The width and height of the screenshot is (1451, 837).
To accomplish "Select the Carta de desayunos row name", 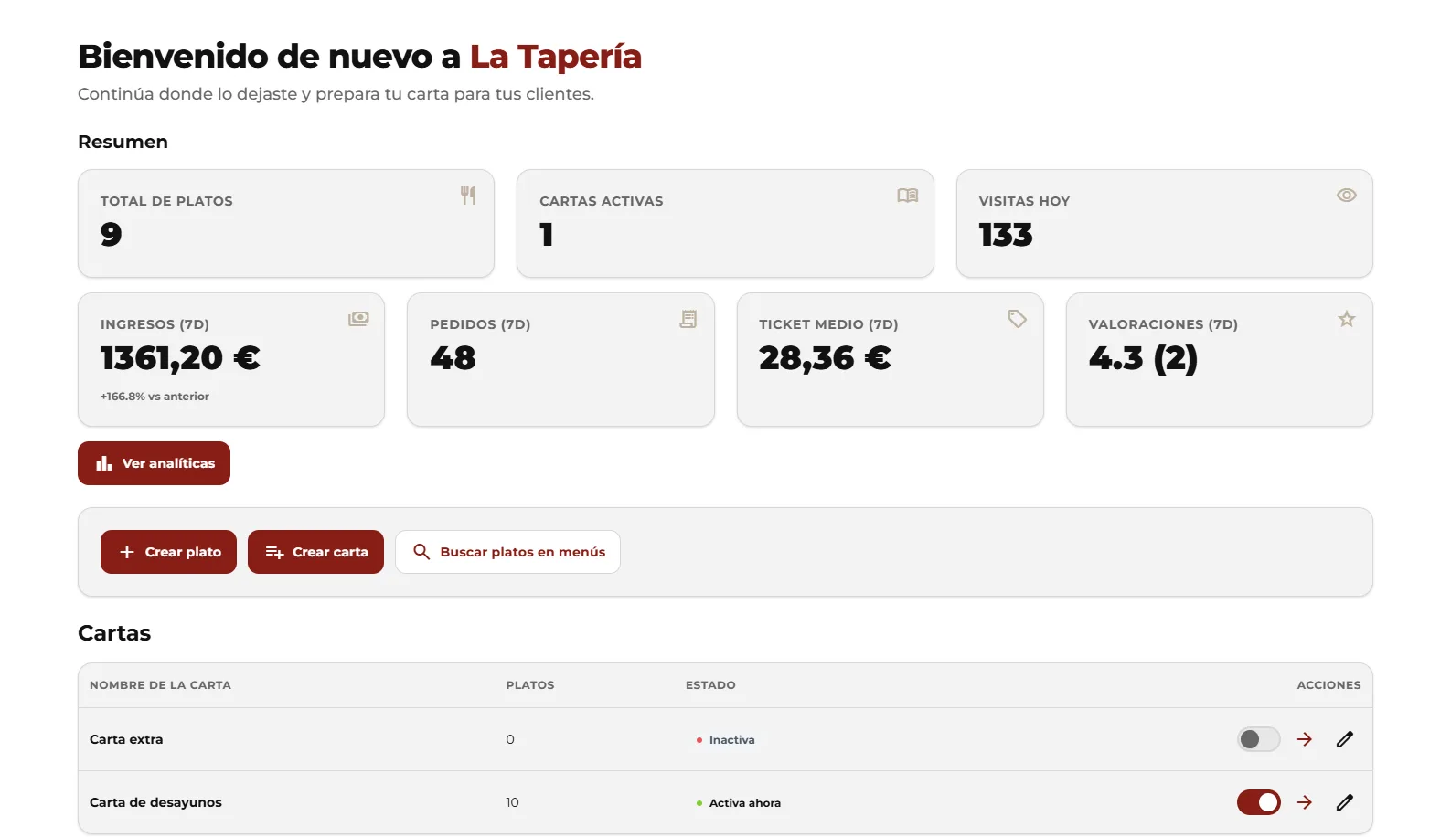I will [155, 802].
